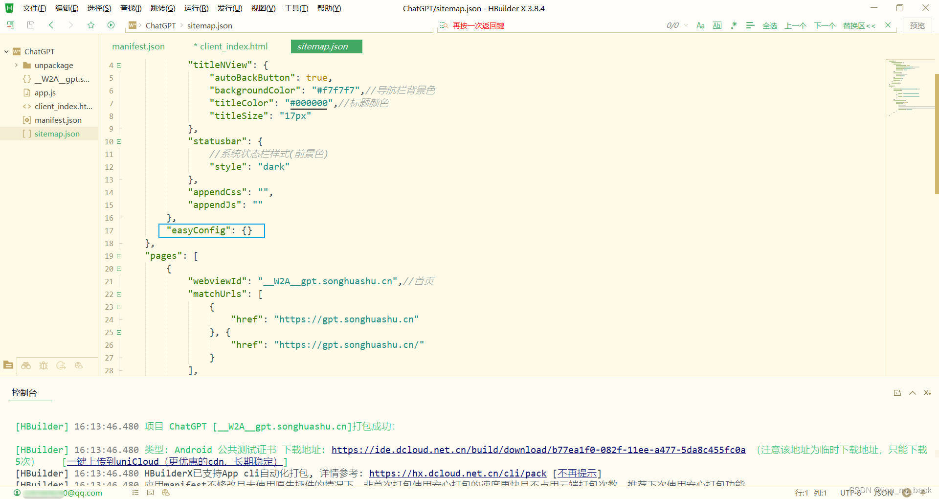The height and width of the screenshot is (499, 939).
Task: Click the console export icon
Action: click(x=897, y=393)
